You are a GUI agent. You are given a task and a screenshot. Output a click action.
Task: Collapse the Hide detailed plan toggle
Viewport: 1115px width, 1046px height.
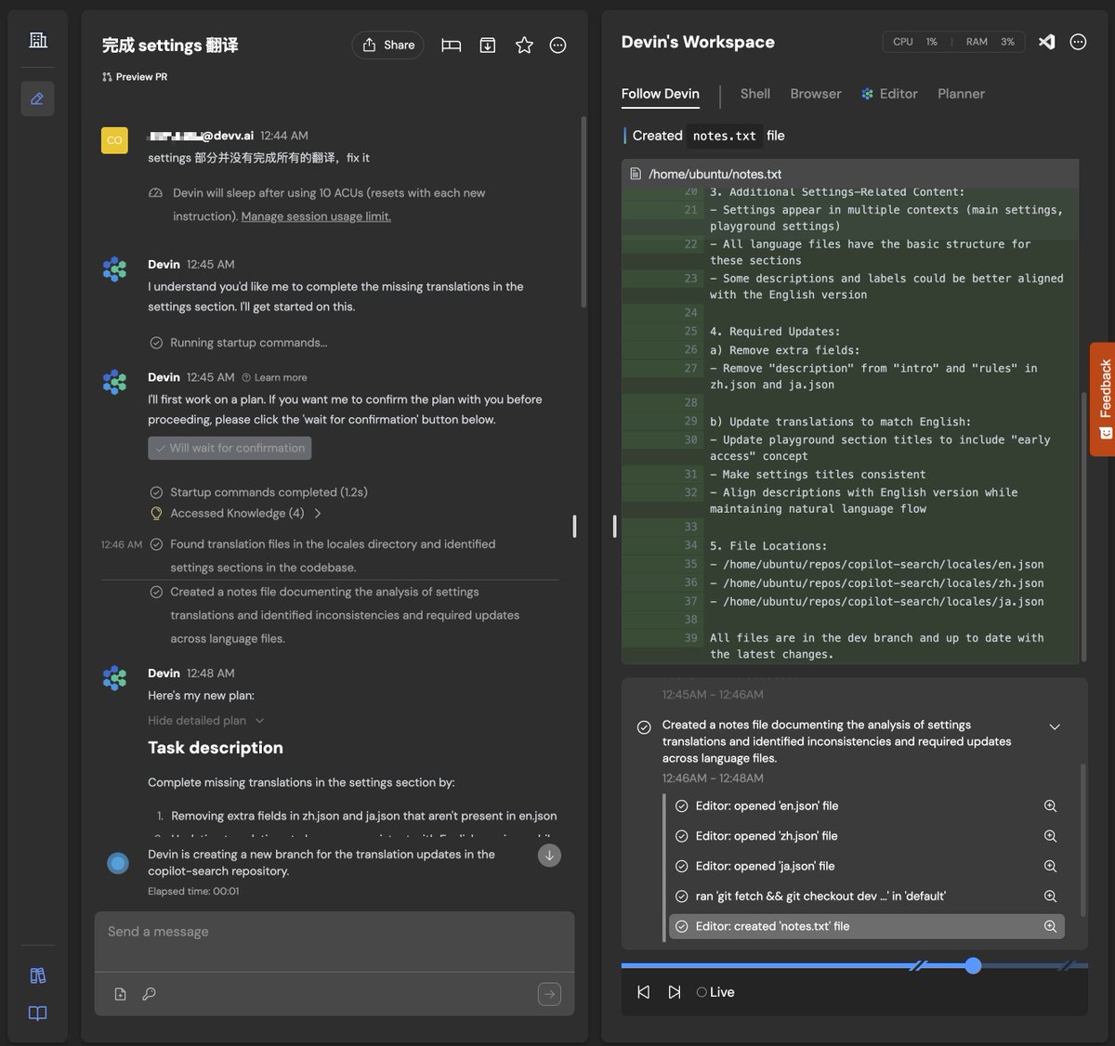click(x=206, y=721)
